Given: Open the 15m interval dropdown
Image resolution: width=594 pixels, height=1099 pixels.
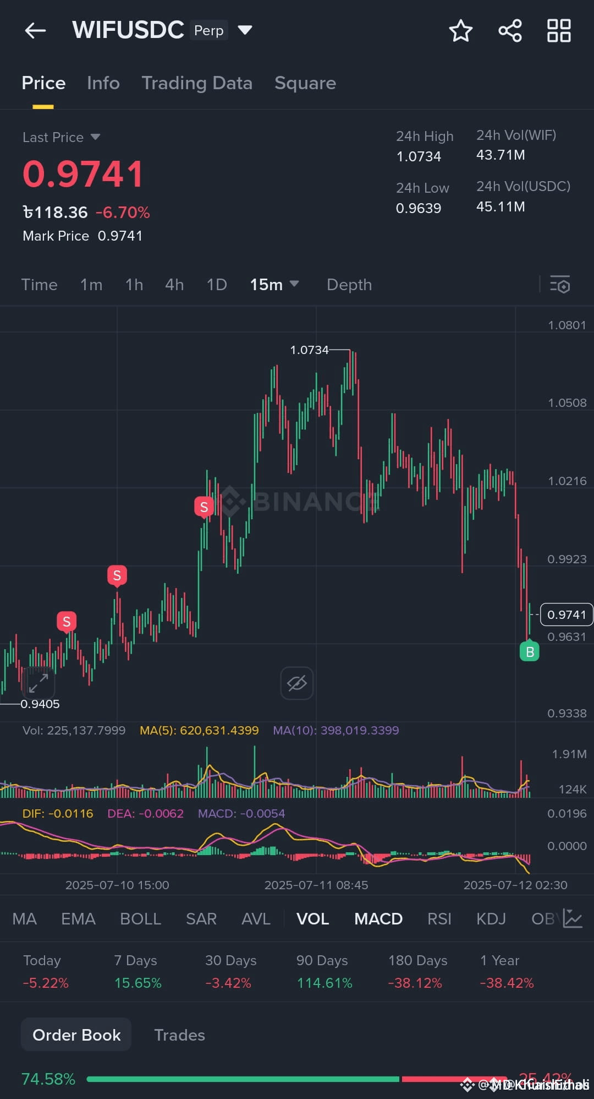Looking at the screenshot, I should click(274, 284).
